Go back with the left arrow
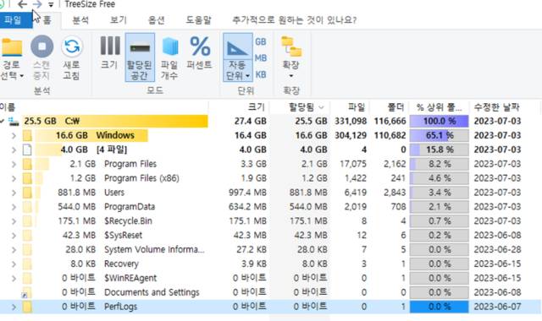 coord(22,4)
